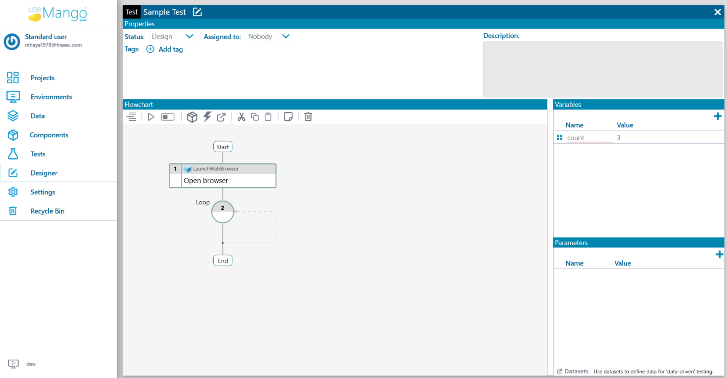
Task: Click the Add tag button
Action: click(x=165, y=49)
